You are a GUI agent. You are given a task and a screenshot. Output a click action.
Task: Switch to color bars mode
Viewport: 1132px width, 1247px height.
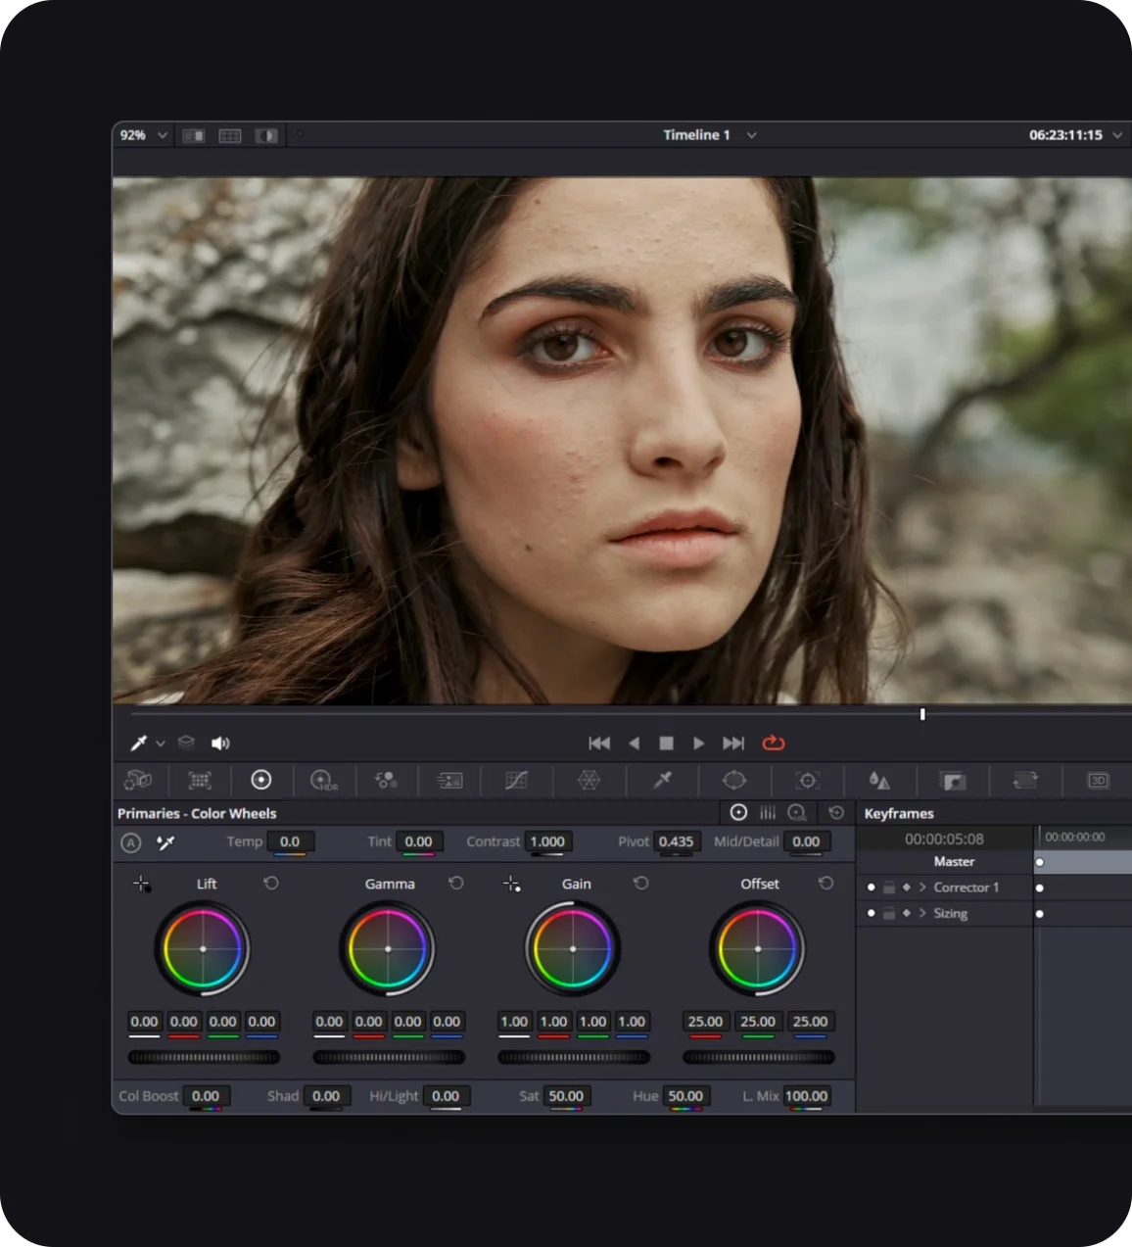768,813
